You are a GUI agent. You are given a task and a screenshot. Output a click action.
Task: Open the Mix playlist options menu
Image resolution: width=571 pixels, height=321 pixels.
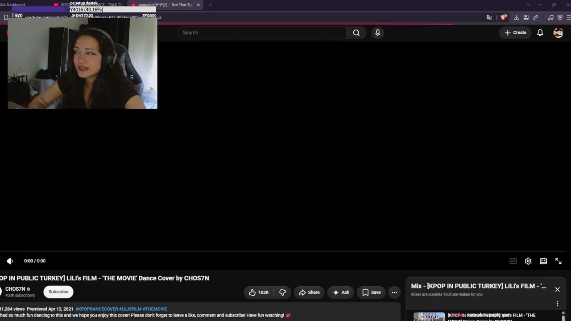[x=557, y=304]
